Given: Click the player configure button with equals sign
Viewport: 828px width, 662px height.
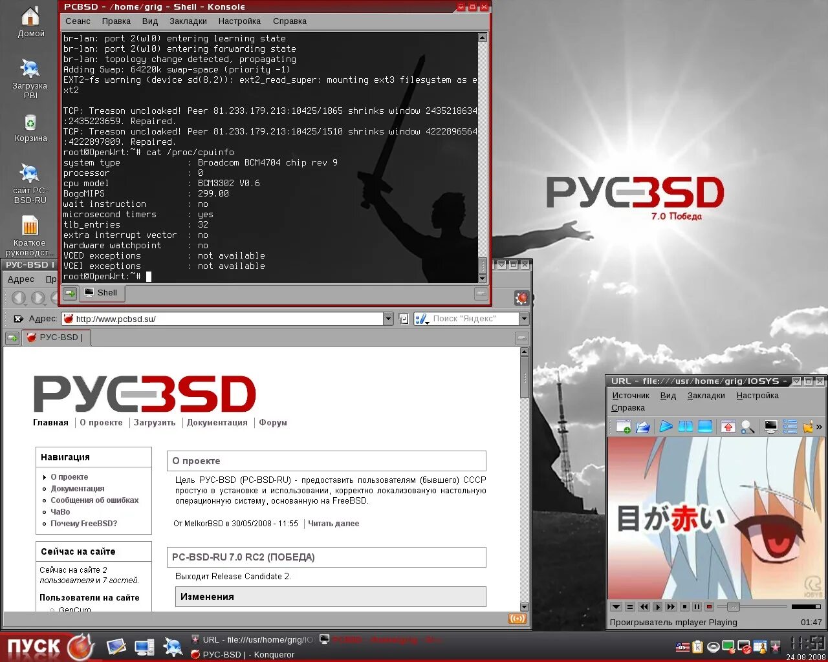Looking at the screenshot, I should click(x=629, y=607).
